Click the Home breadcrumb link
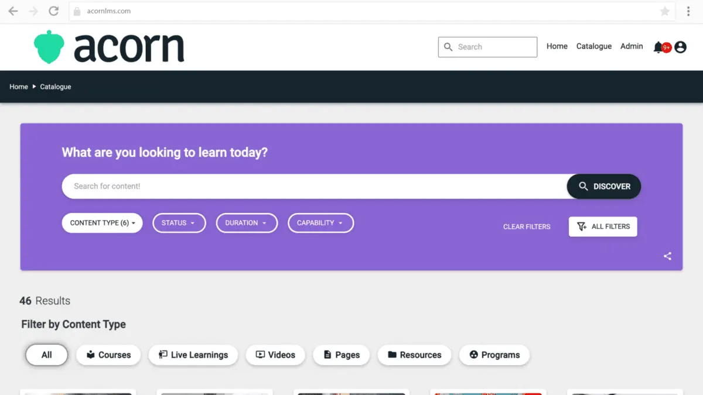 point(19,87)
